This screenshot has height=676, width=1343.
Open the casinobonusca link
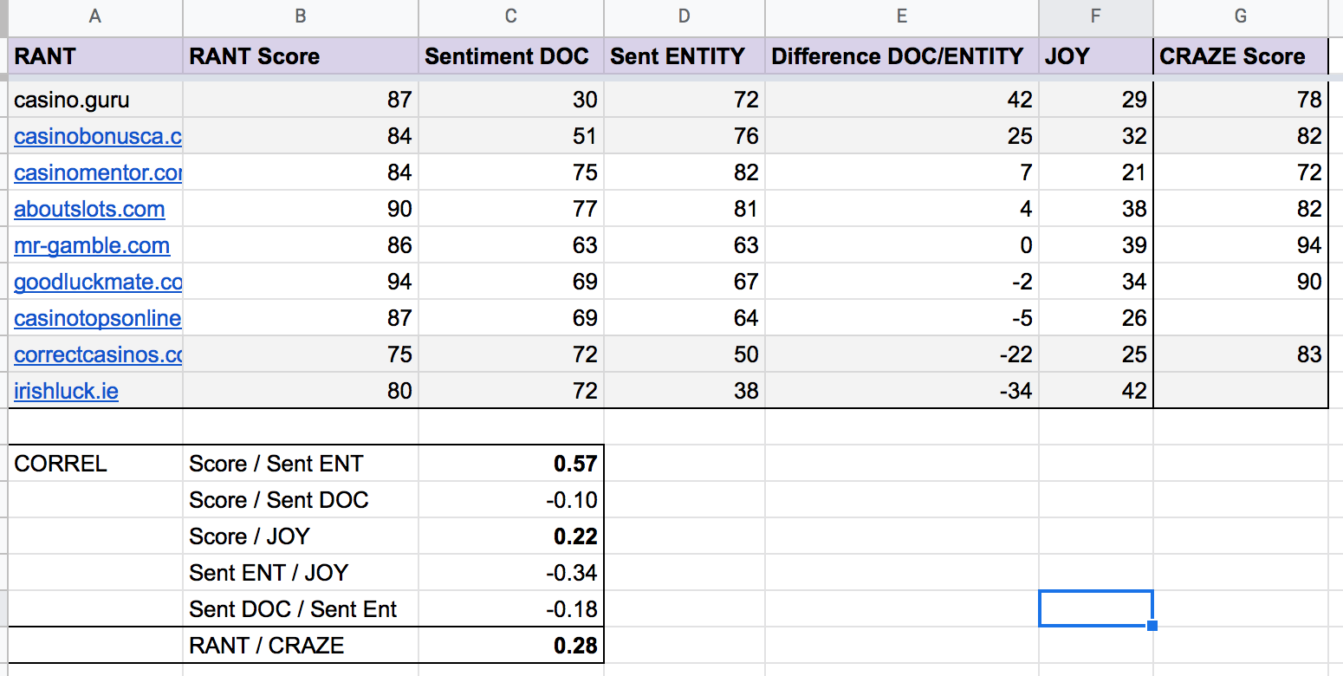pos(98,136)
